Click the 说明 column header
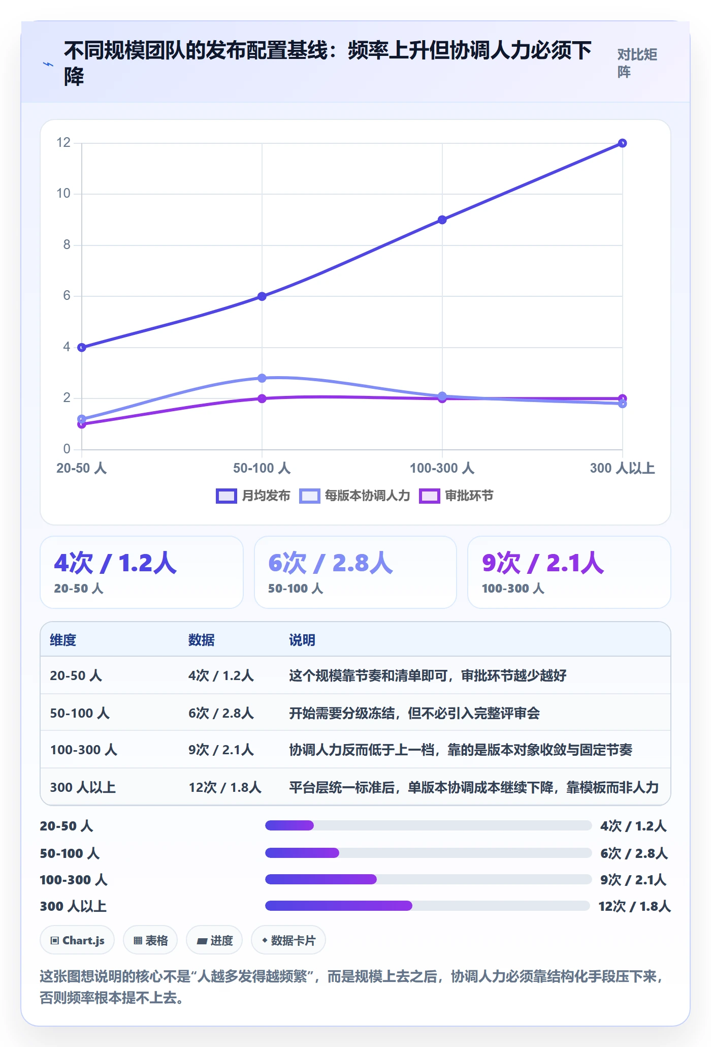Image resolution: width=711 pixels, height=1047 pixels. tap(302, 640)
